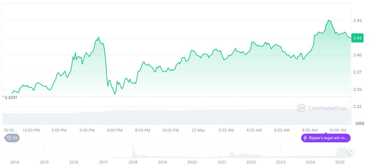This screenshot has width=374, height=166.
Task: Click the 2:00 AM time axis label
Action: [226, 130]
